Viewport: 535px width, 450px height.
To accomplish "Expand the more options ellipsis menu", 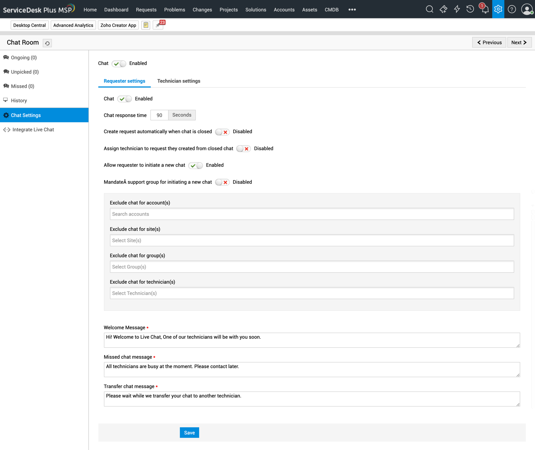I will [352, 9].
